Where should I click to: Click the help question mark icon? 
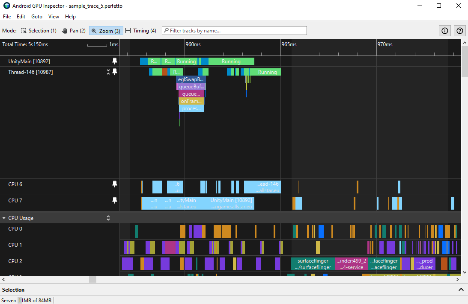[x=459, y=30]
